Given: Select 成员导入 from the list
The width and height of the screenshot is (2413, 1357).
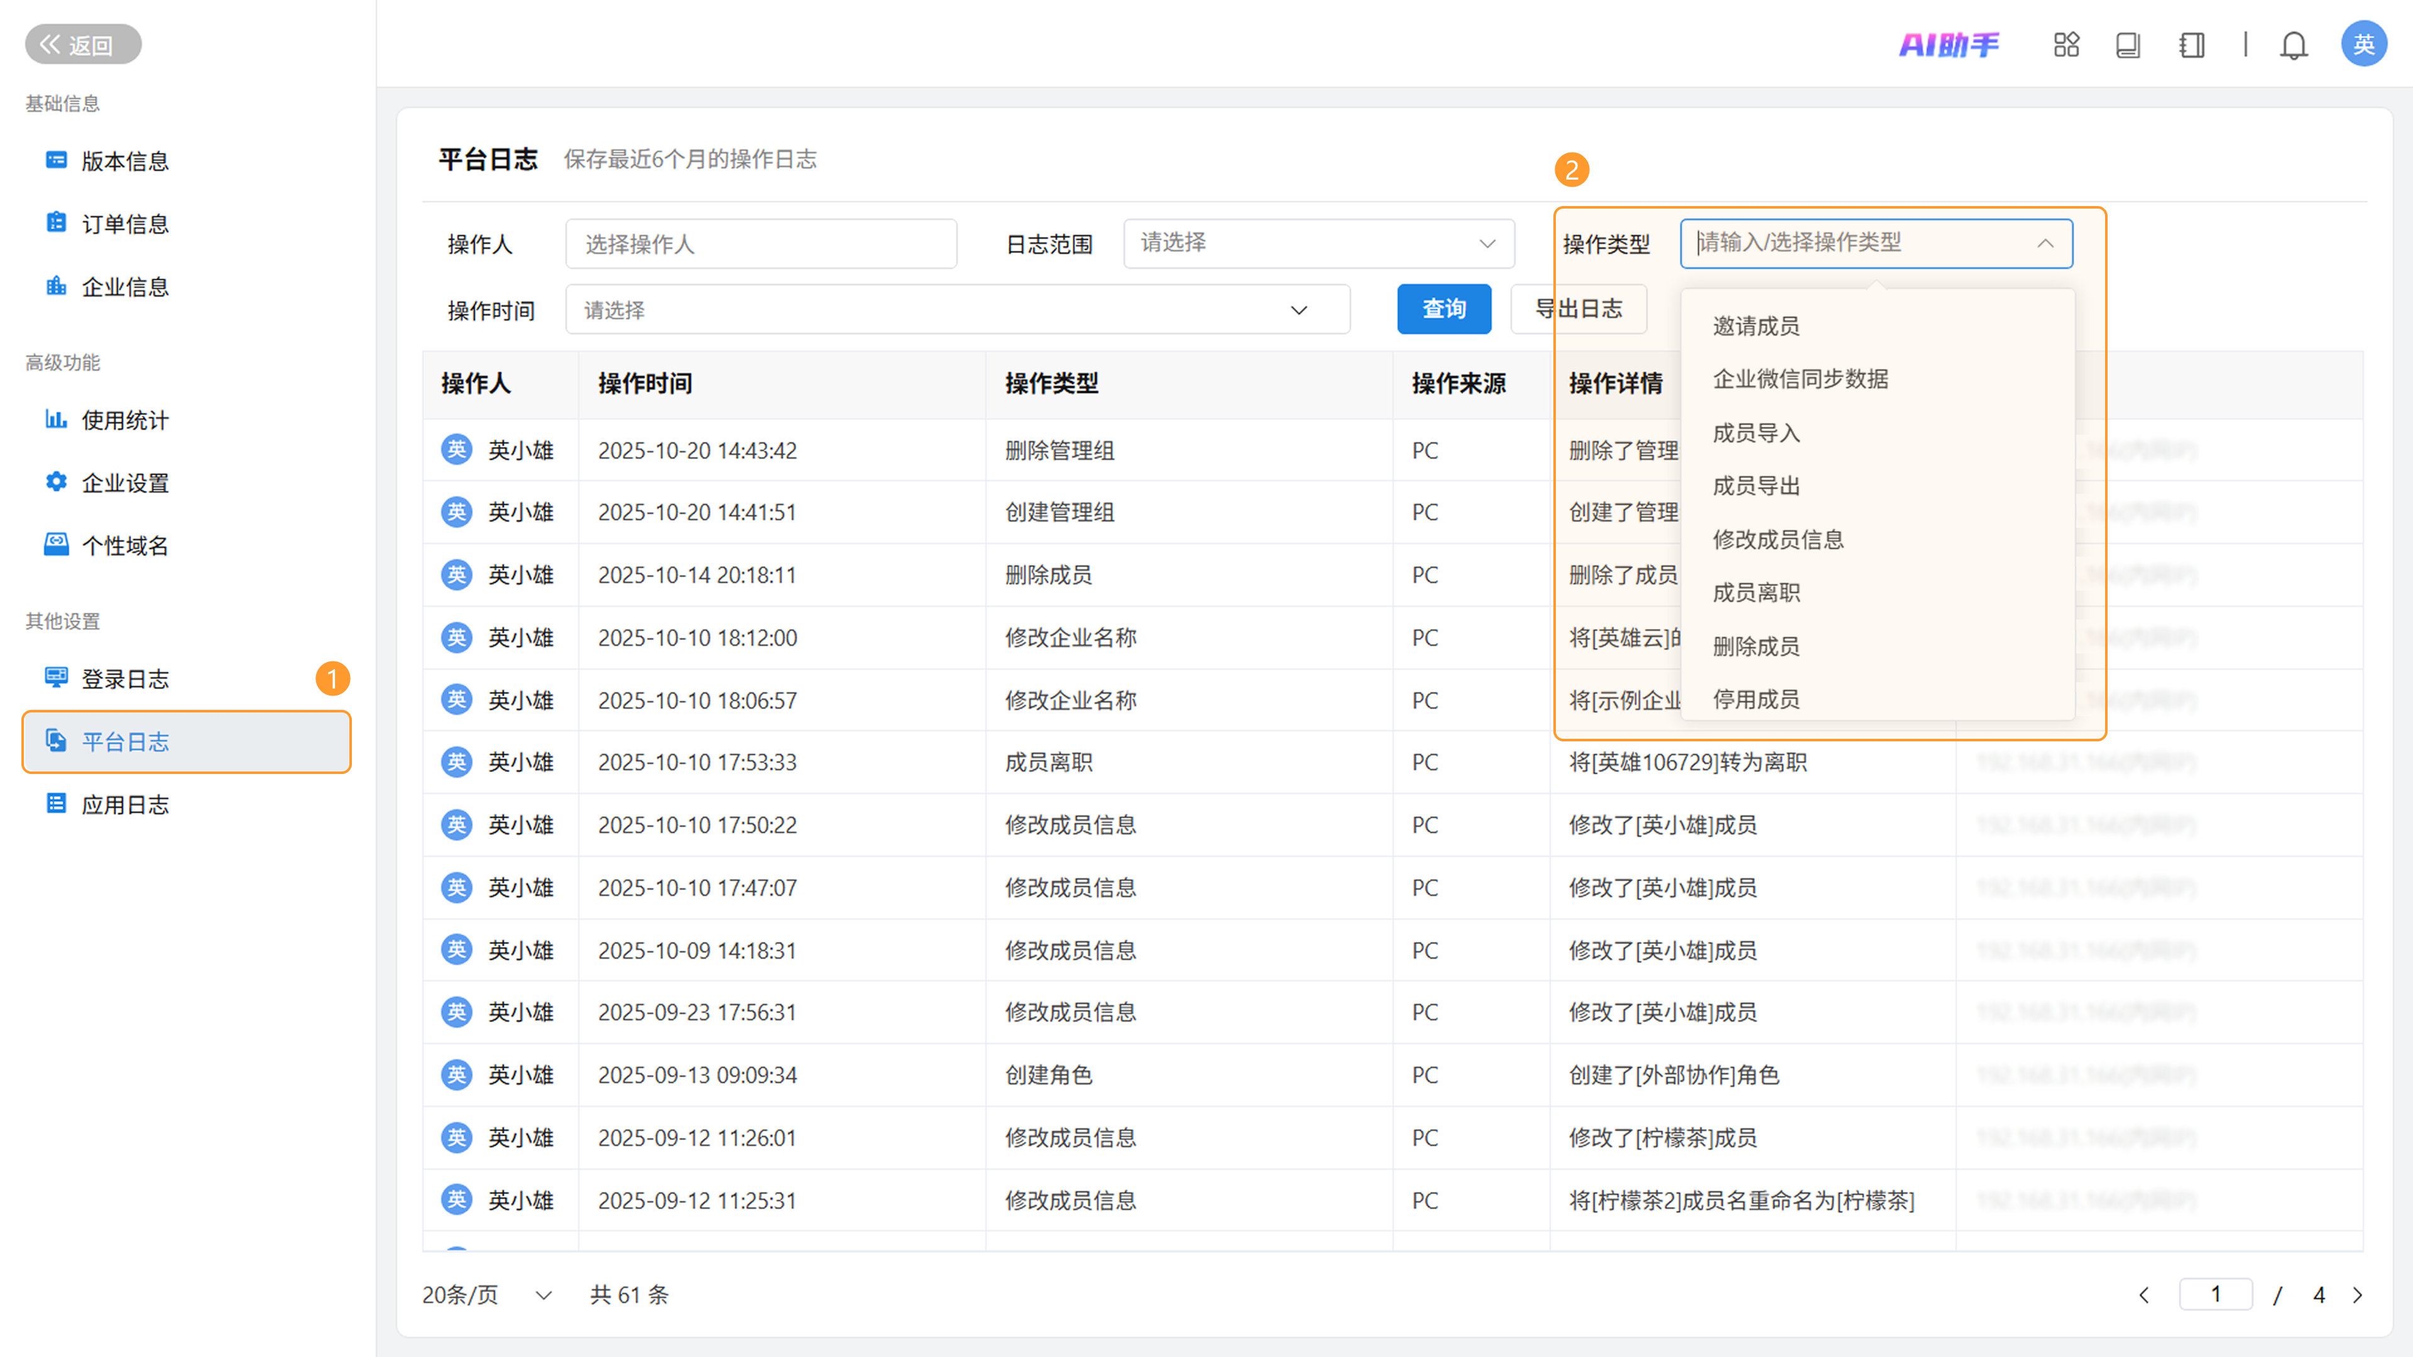Looking at the screenshot, I should (x=1756, y=433).
